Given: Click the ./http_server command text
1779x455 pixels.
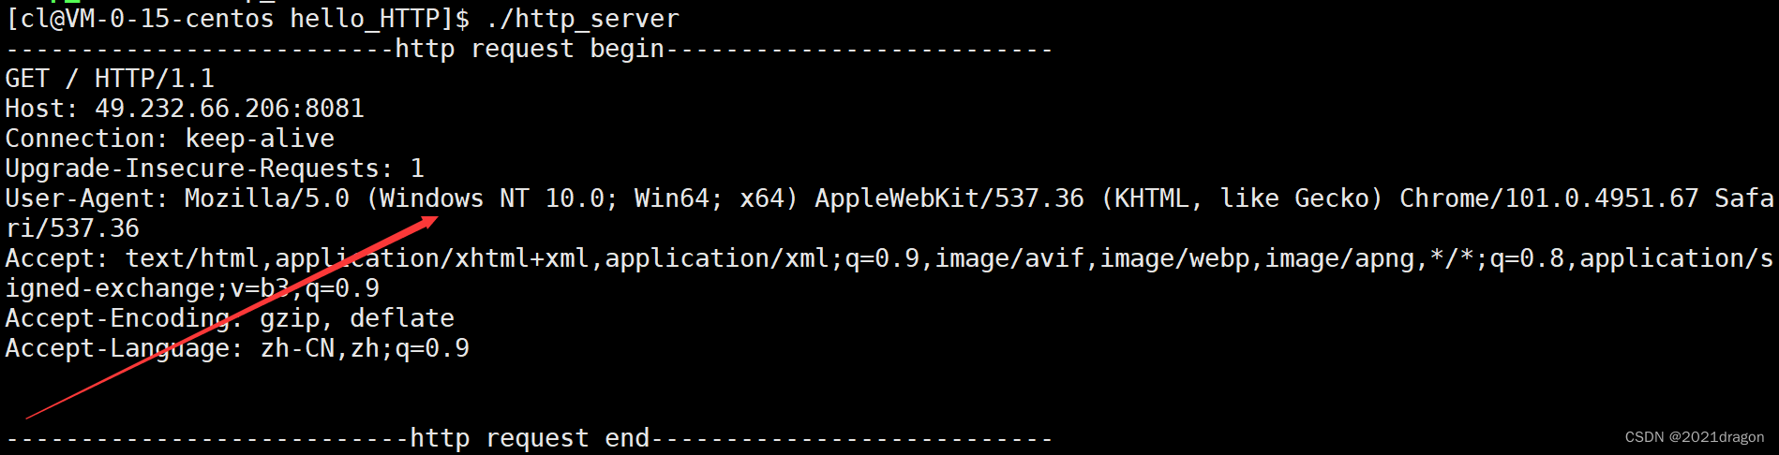Looking at the screenshot, I should click(x=583, y=19).
